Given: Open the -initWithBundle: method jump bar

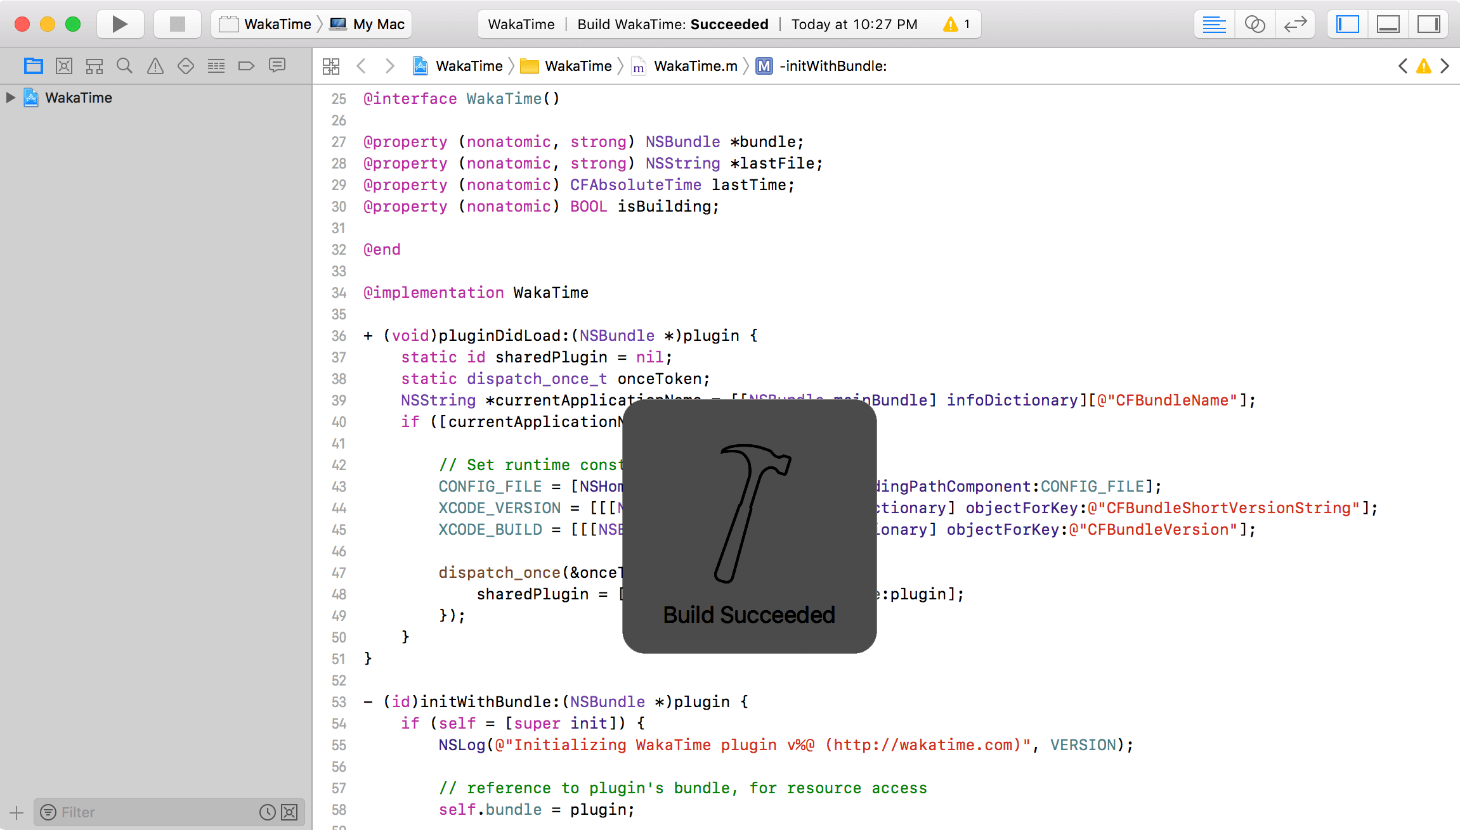Looking at the screenshot, I should 832,66.
